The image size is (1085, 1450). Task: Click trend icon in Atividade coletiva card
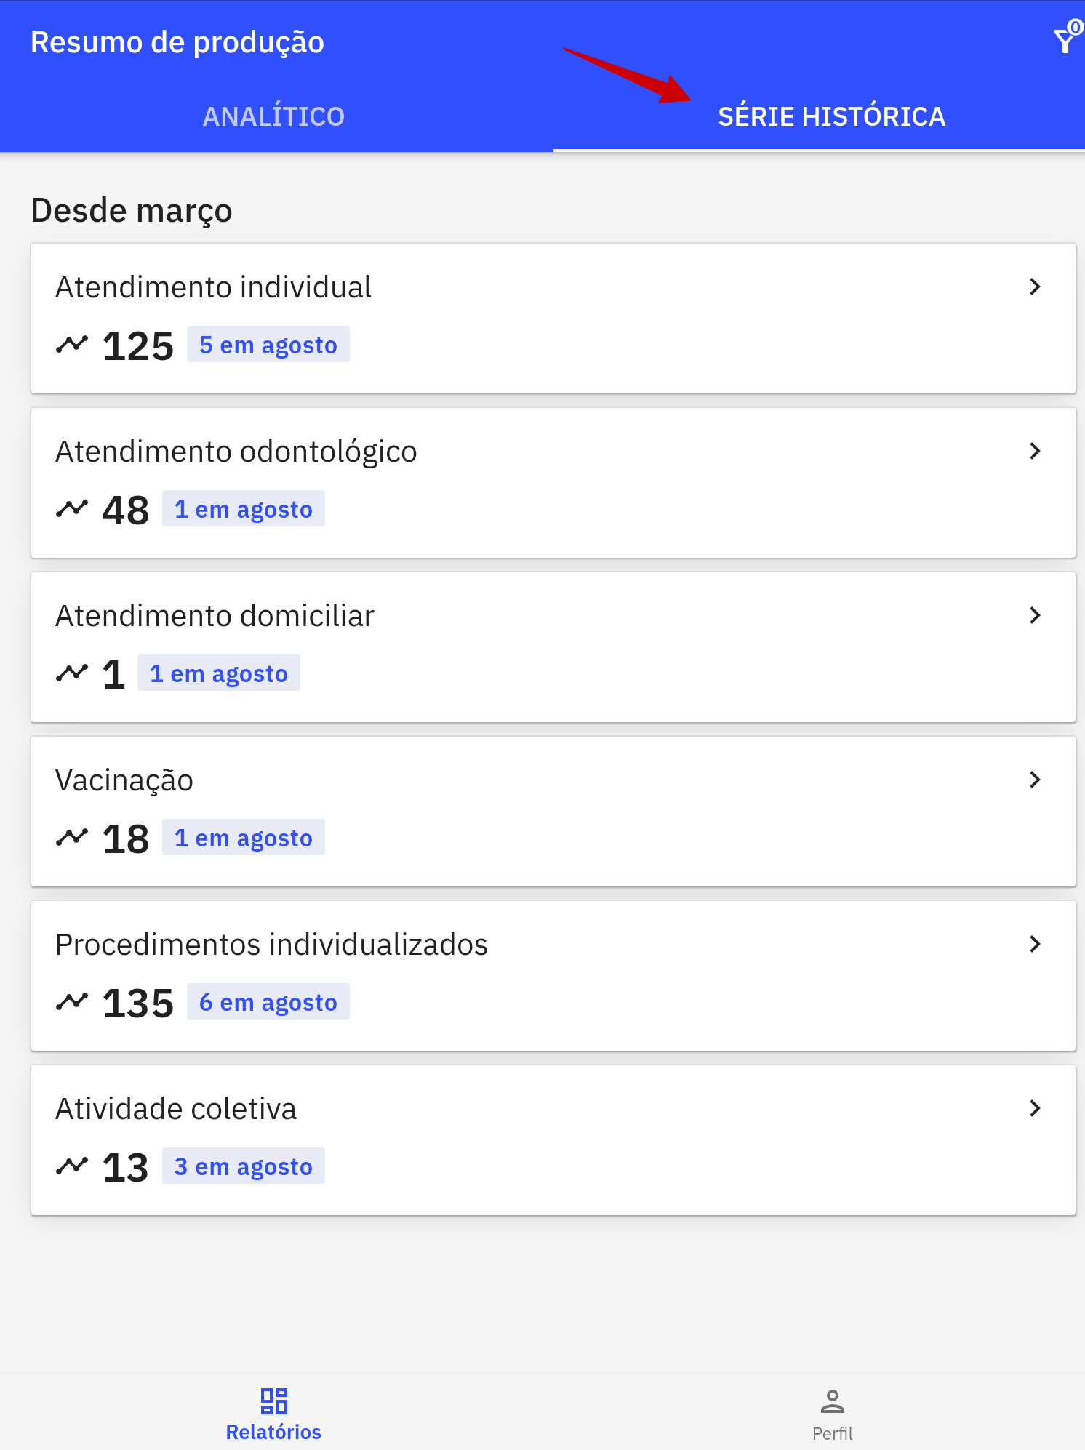tap(72, 1166)
